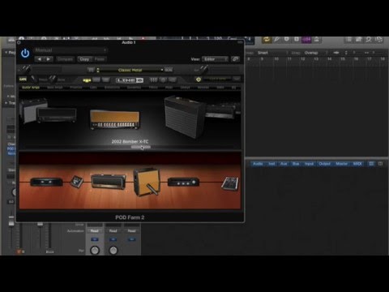
Task: Select the highlighted yellow panel view button
Action: 87,80
